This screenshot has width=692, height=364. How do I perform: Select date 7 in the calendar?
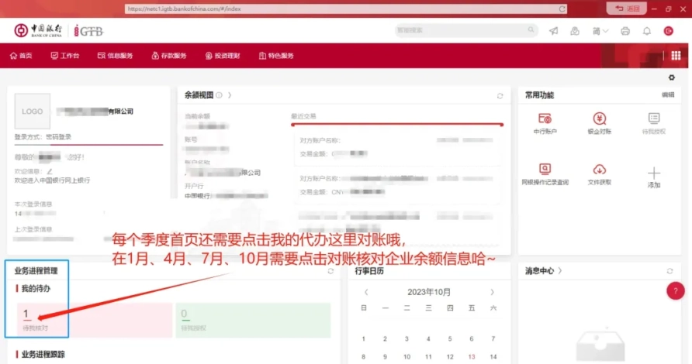(x=493, y=339)
